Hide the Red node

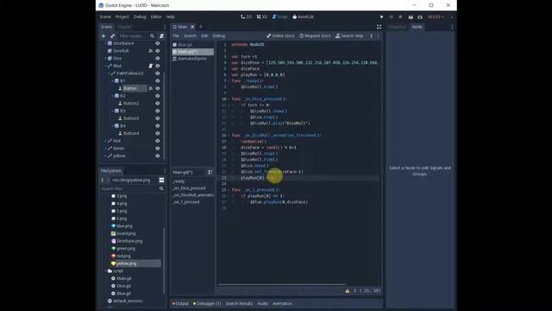coord(158,141)
